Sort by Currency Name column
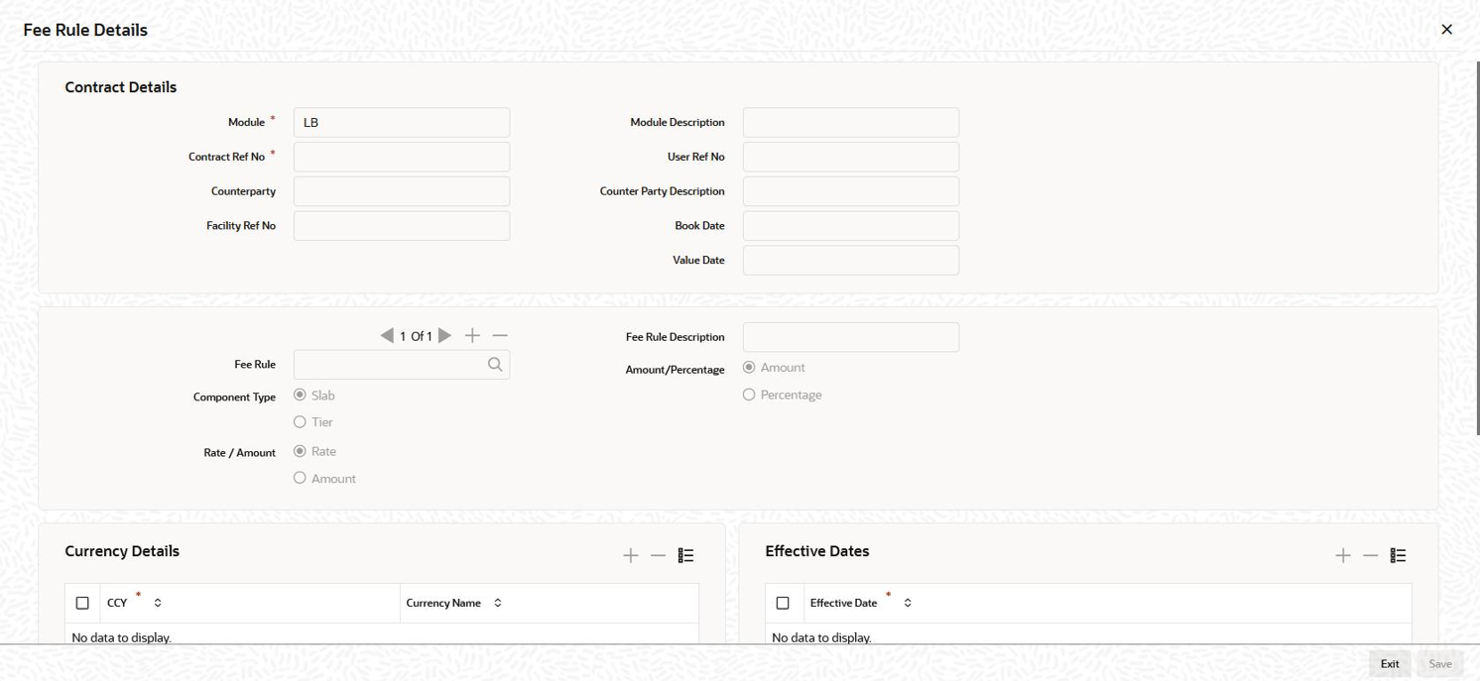 (x=498, y=603)
